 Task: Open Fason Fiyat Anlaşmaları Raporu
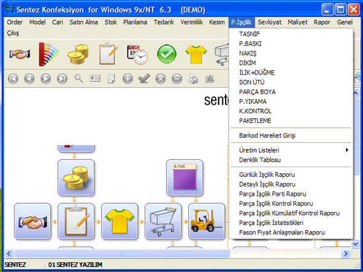tap(292, 232)
